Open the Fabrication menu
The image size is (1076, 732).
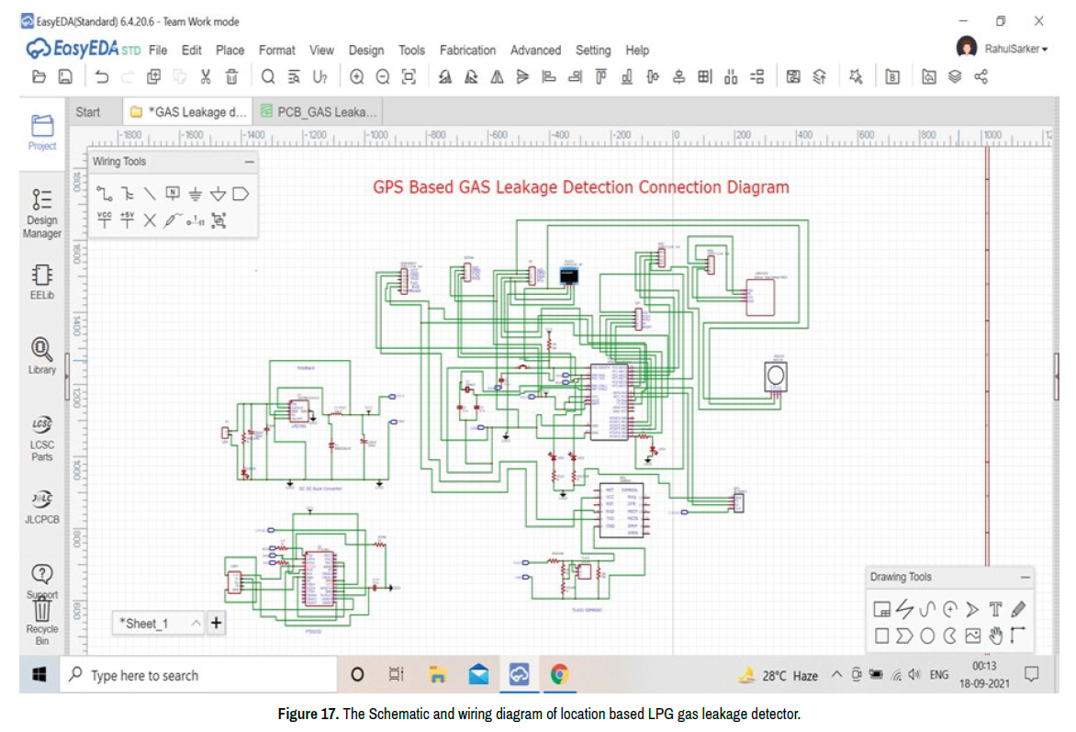coord(467,51)
